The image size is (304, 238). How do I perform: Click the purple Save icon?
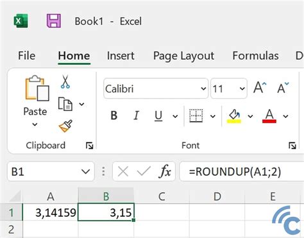click(54, 21)
